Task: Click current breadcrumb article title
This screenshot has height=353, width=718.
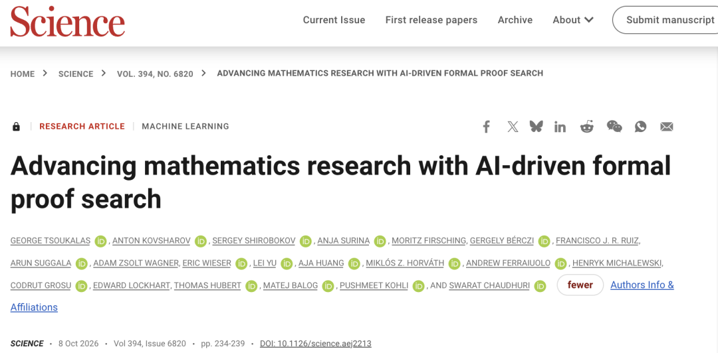Action: click(x=380, y=73)
